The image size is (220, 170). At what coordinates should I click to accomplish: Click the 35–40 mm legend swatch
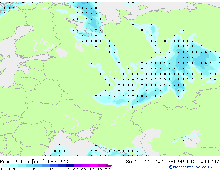(x=86, y=165)
